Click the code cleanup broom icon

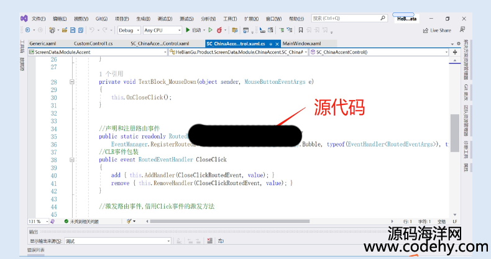click(129, 221)
